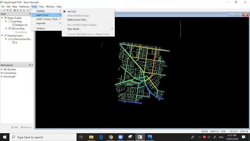Open the notification center icon

point(243,137)
